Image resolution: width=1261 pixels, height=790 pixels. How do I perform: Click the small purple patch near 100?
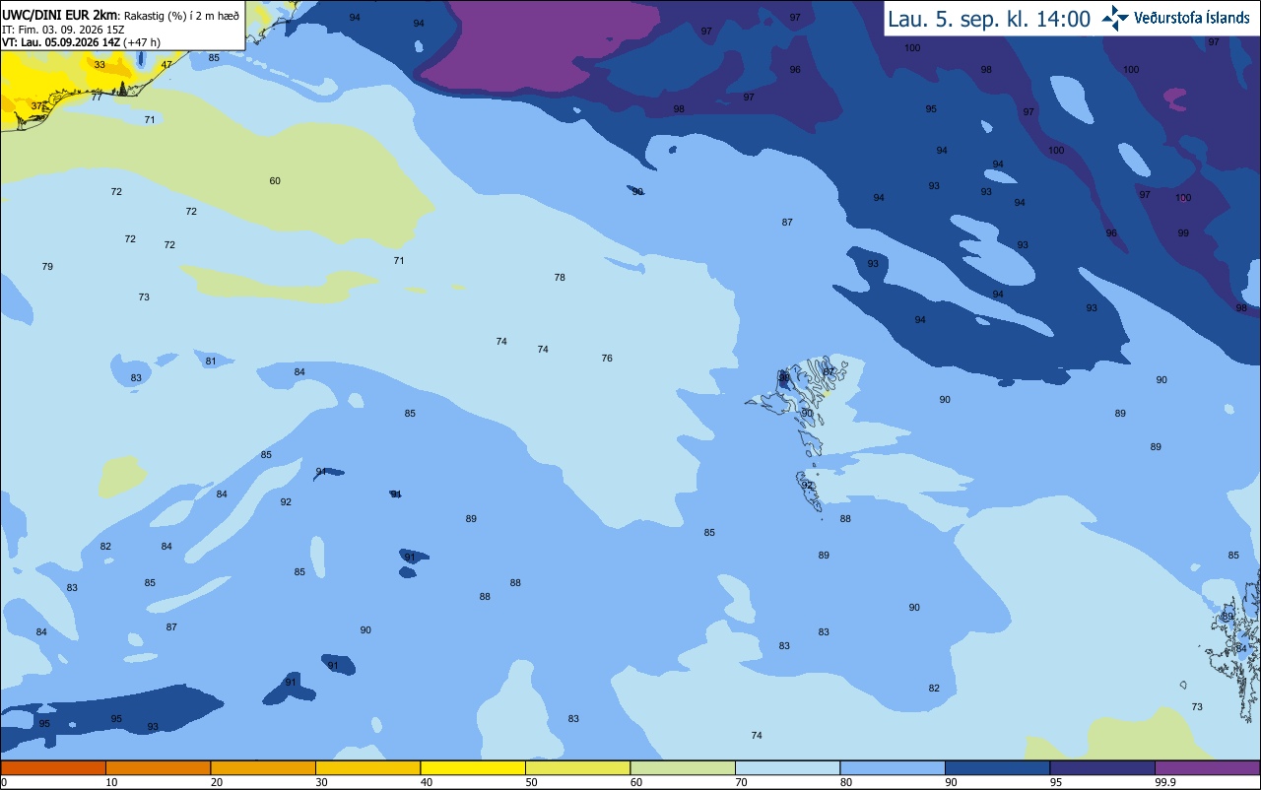[1175, 97]
